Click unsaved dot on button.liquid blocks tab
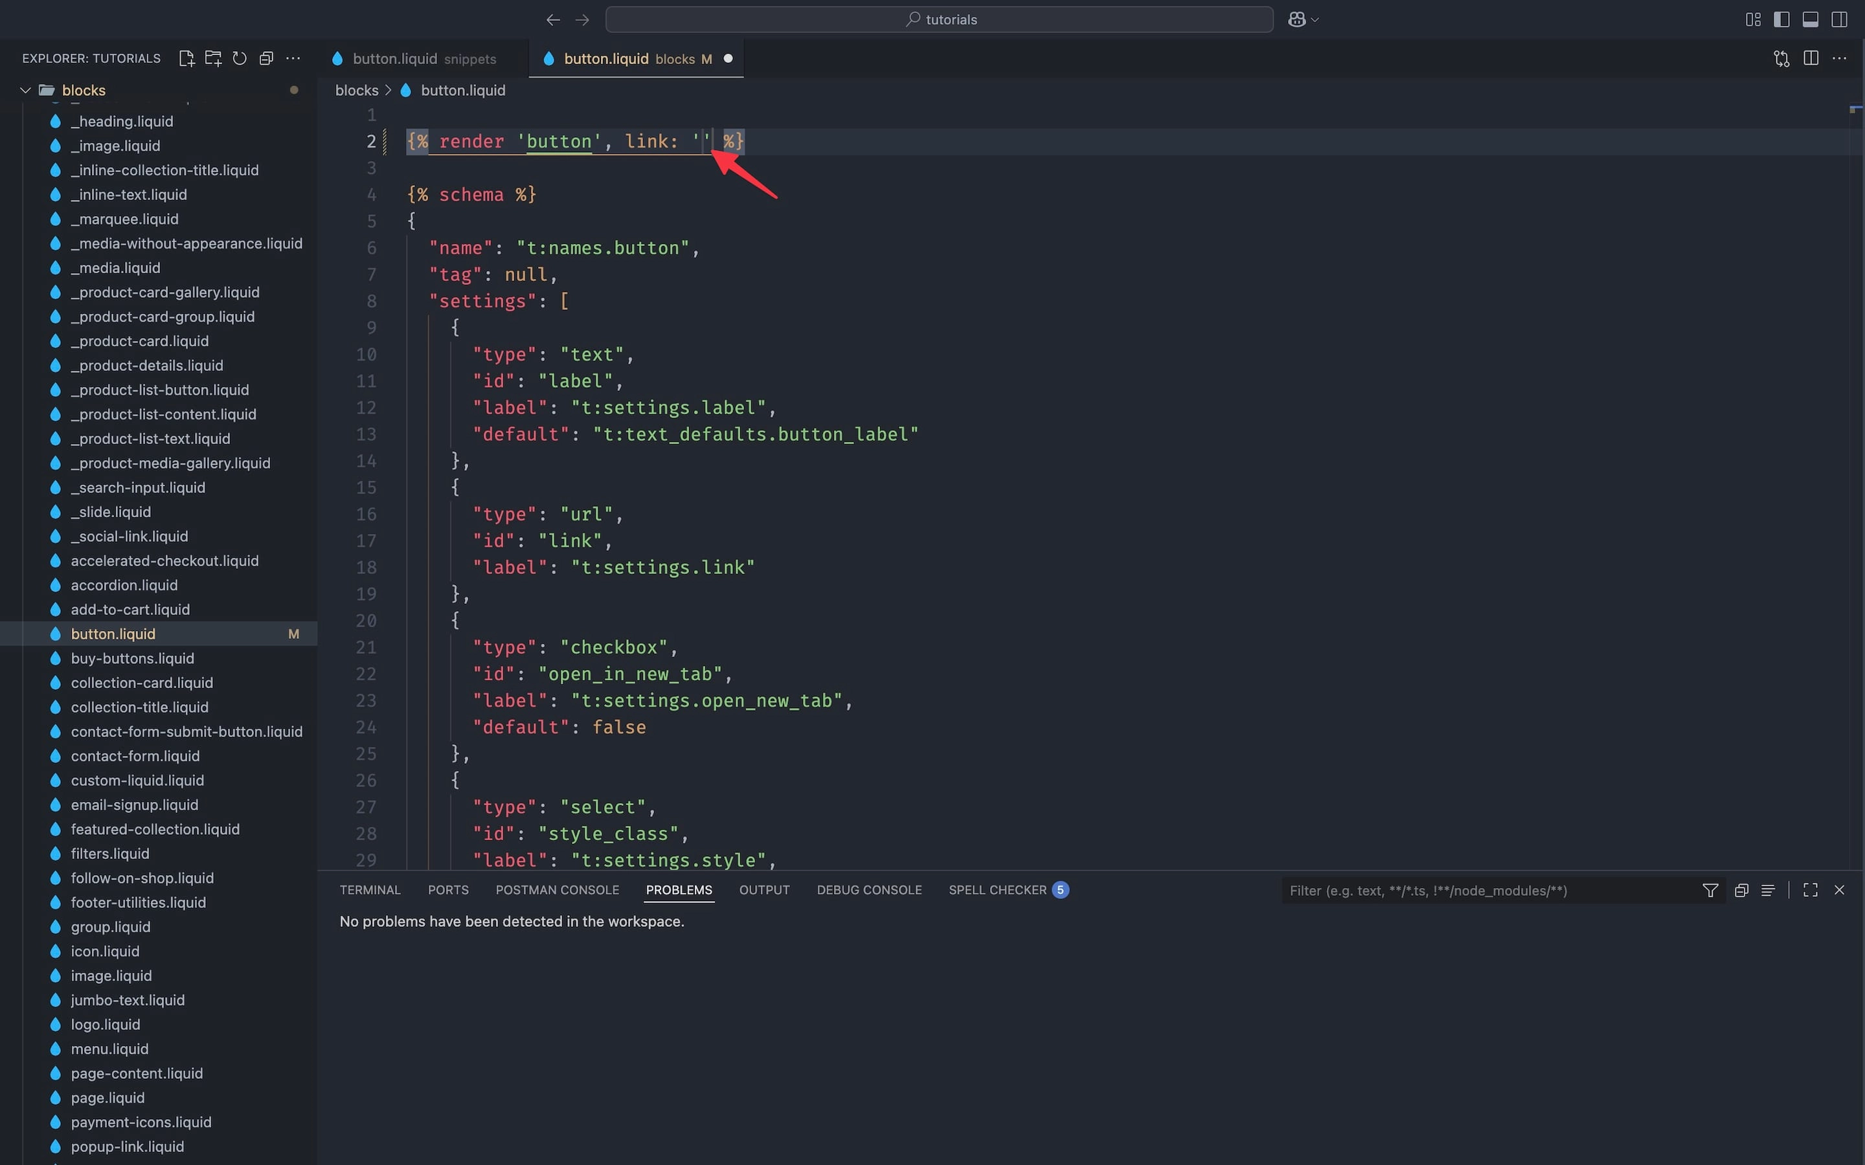 [x=727, y=58]
